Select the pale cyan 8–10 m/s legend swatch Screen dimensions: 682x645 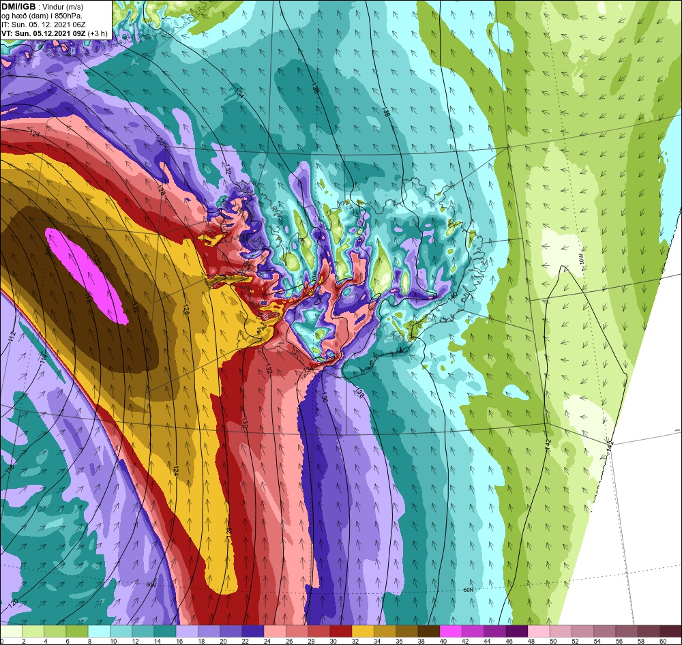point(99,631)
